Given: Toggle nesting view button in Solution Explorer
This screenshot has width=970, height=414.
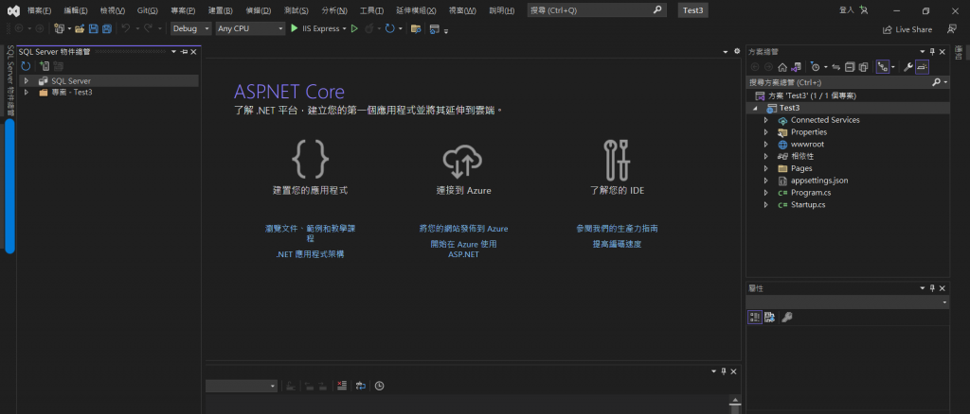Looking at the screenshot, I should tap(883, 66).
